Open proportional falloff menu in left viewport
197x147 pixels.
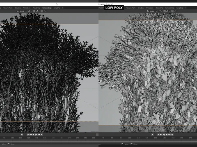[45, 11]
